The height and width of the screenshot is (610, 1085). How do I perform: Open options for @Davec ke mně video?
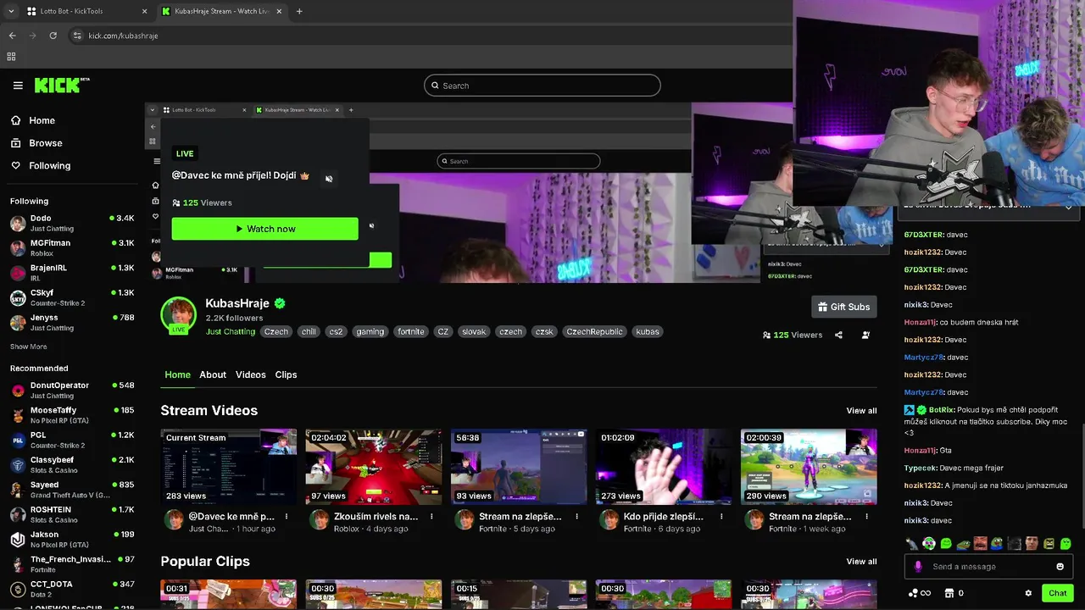tap(287, 516)
